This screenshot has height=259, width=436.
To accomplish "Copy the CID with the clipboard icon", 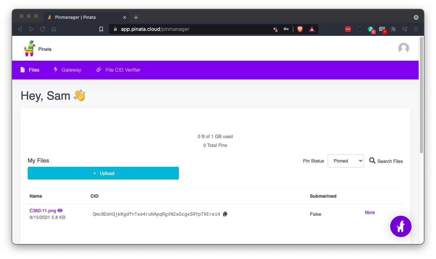I will [x=225, y=214].
